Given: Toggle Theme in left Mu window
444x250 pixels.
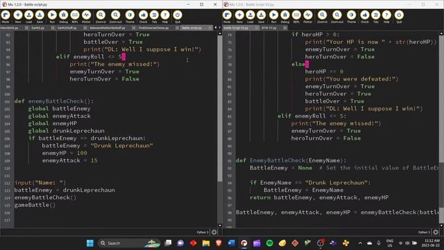Looking at the screenshot, I should point(130,17).
